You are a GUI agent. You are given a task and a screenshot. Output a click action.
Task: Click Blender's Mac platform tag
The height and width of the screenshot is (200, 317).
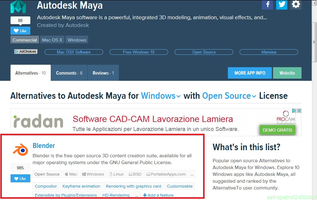point(71,174)
